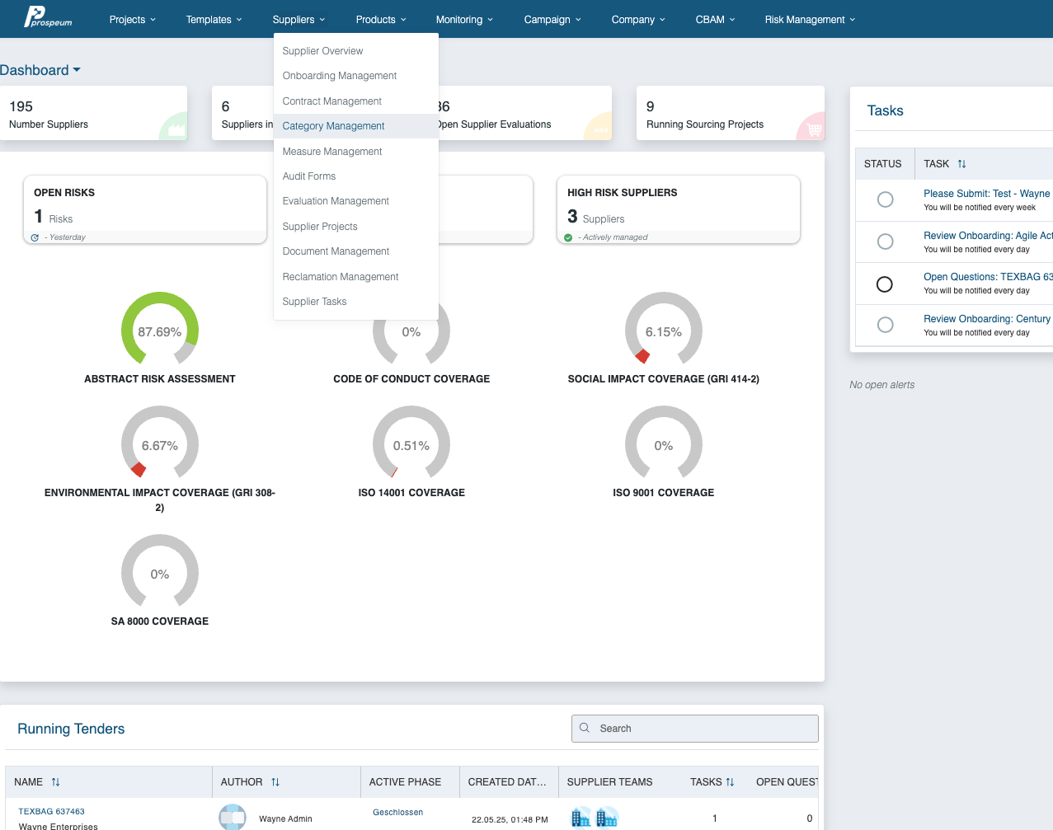Open Review Onboarding: Agile task link
This screenshot has width=1053, height=830.
[x=988, y=236]
